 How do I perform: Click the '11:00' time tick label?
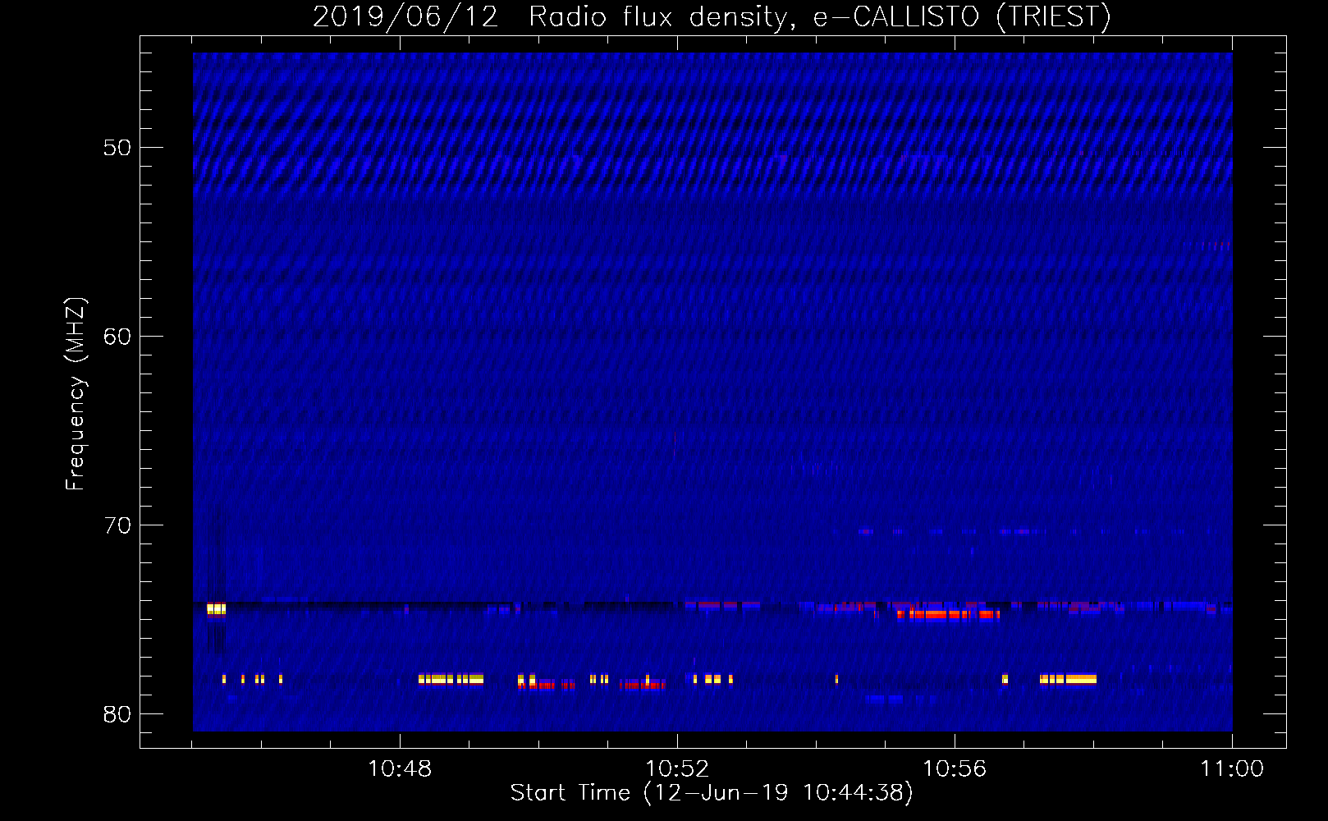(1232, 769)
